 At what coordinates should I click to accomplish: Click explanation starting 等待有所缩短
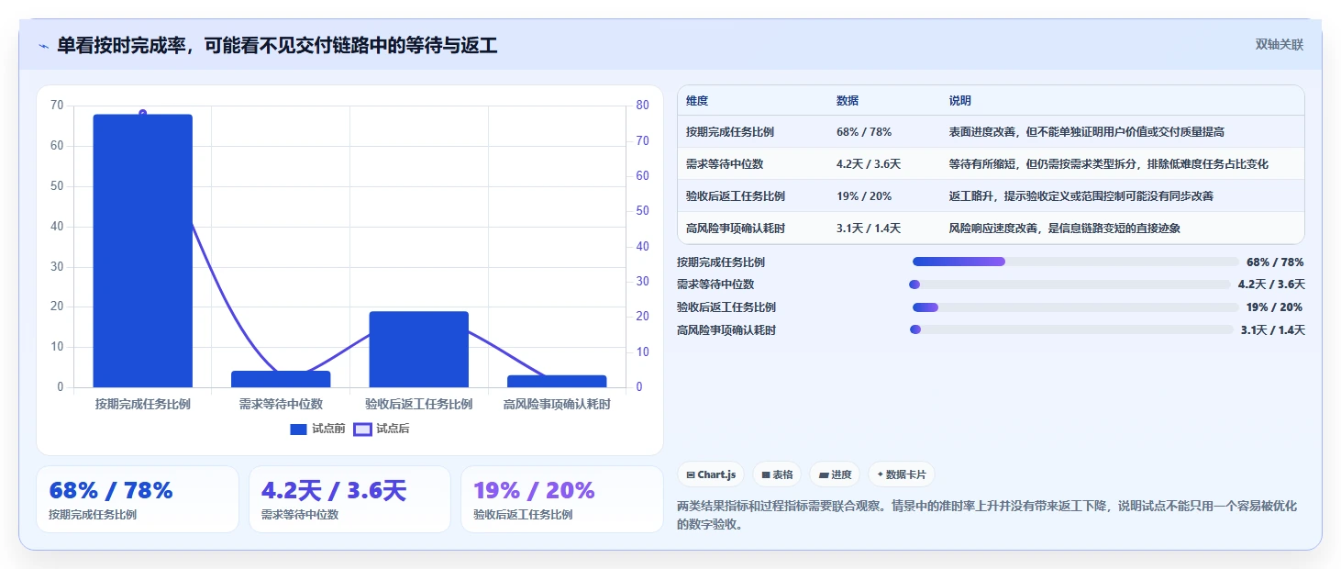click(1109, 164)
